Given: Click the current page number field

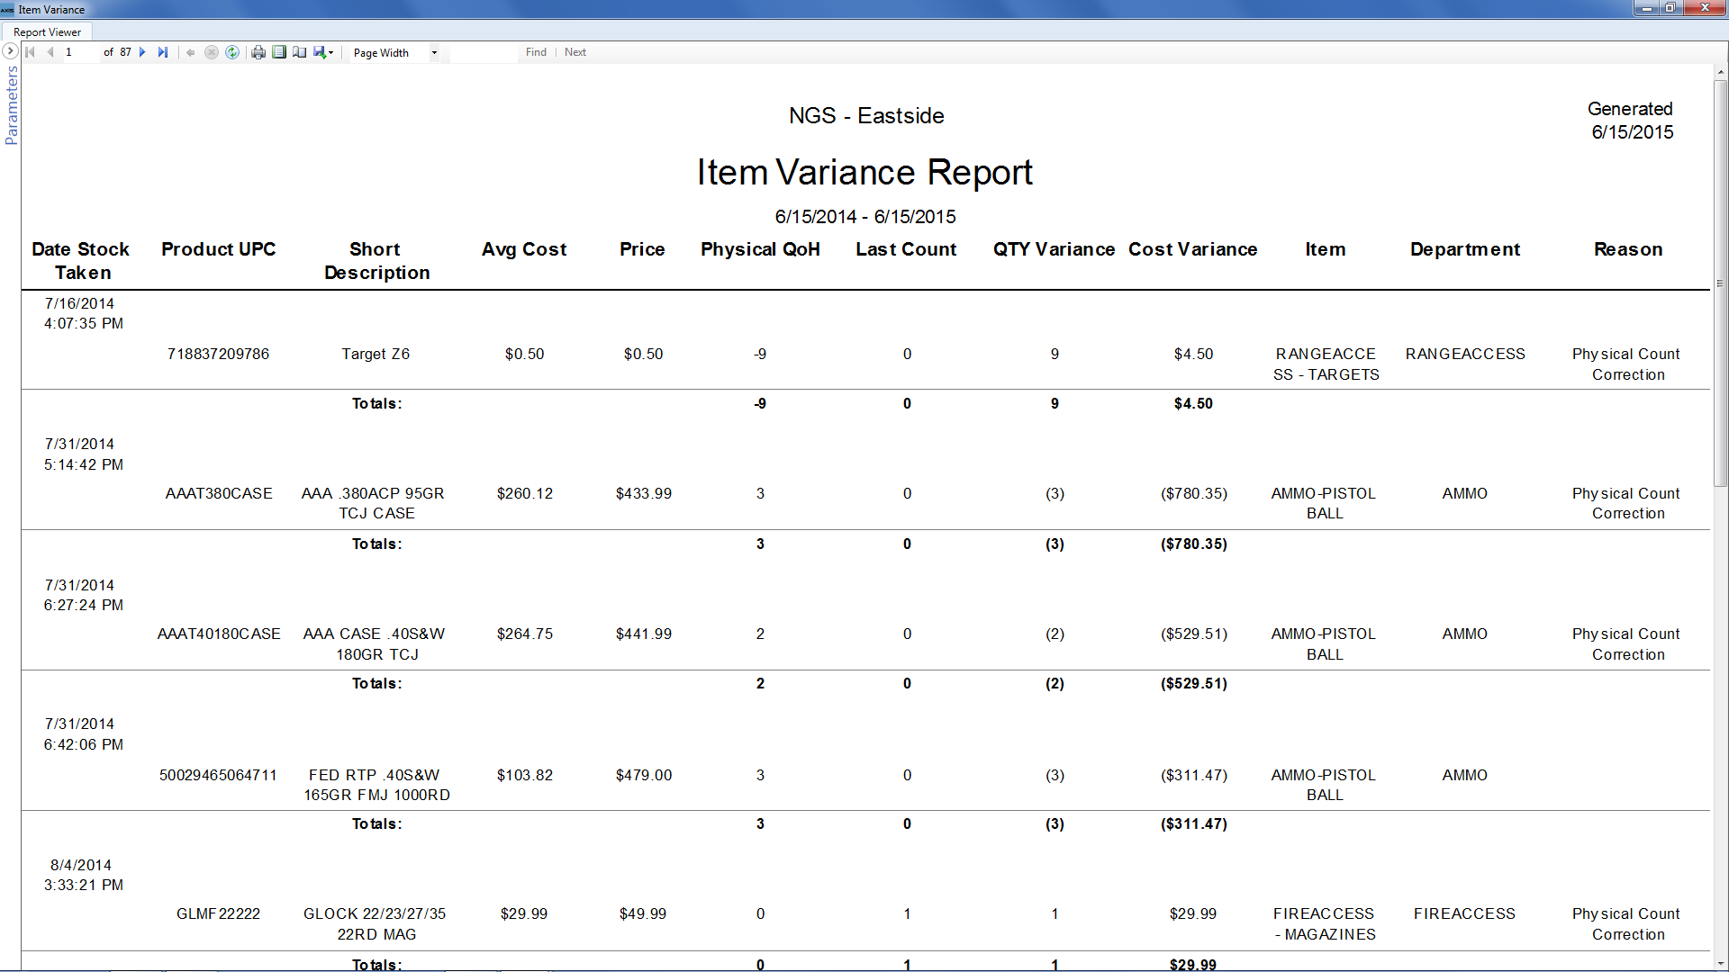Looking at the screenshot, I should coord(79,52).
